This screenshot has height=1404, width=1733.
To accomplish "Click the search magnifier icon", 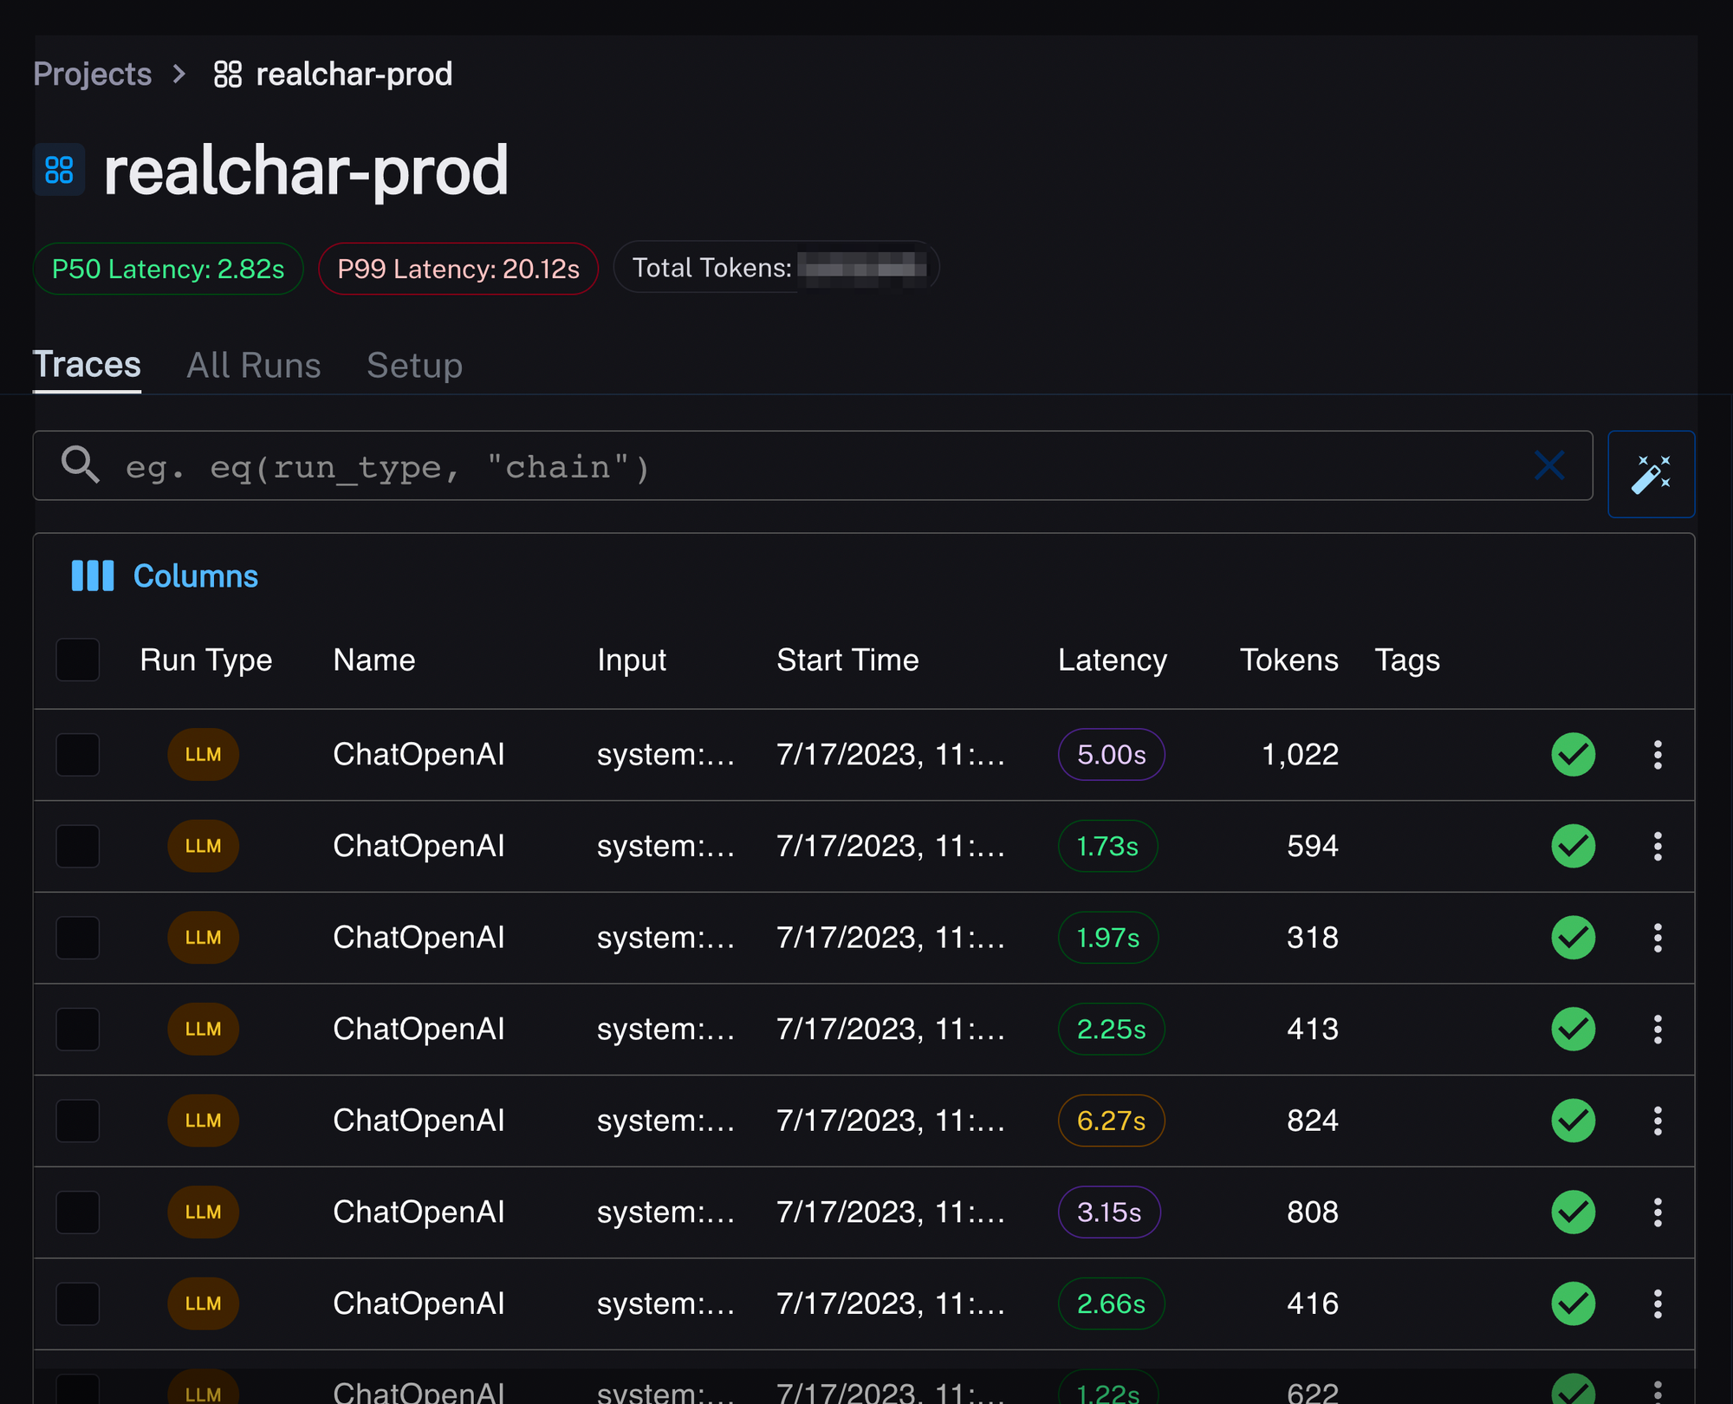I will click(x=80, y=465).
